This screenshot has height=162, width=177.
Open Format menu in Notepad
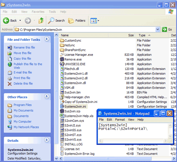(120, 119)
